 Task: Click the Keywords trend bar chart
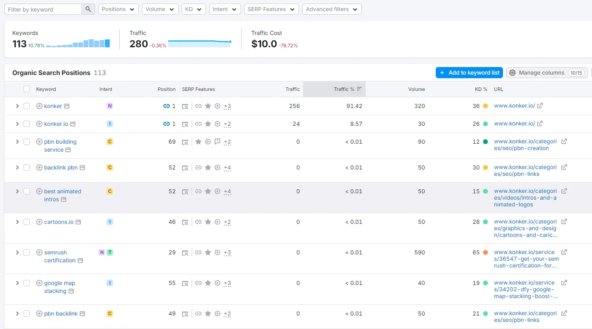(x=78, y=43)
